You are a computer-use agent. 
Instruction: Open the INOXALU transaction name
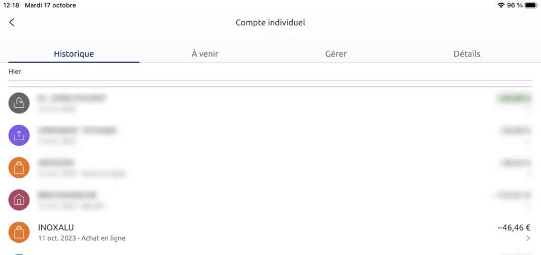click(56, 227)
